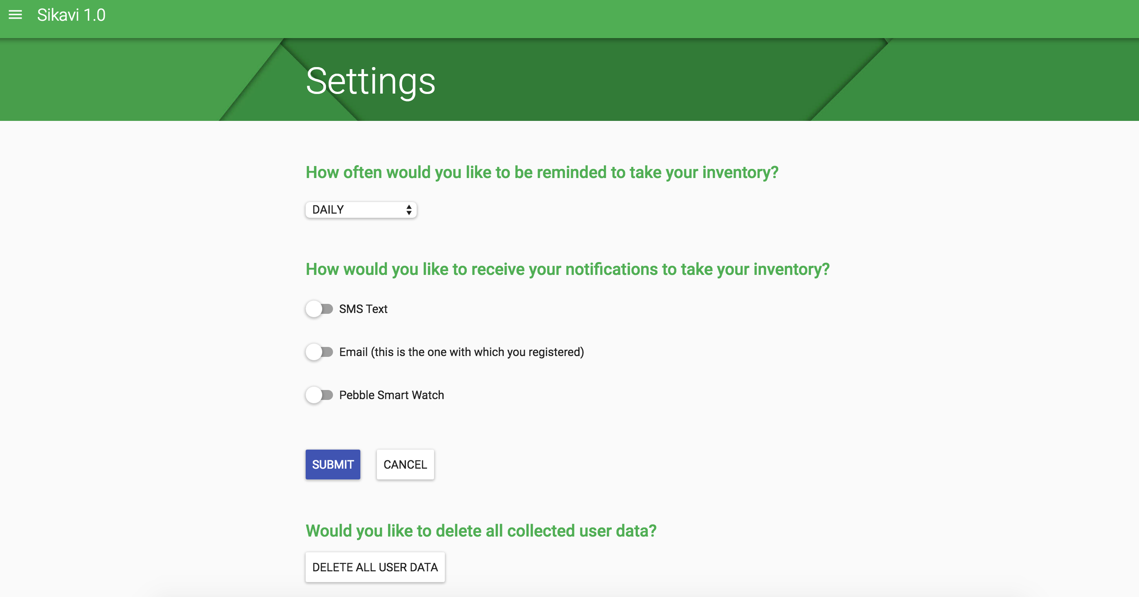Click the Pebble Smart Watch label

coord(391,395)
